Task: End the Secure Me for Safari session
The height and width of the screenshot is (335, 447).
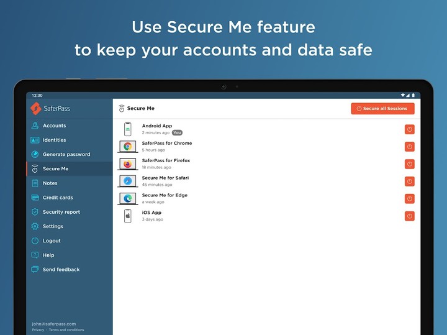Action: 409,181
